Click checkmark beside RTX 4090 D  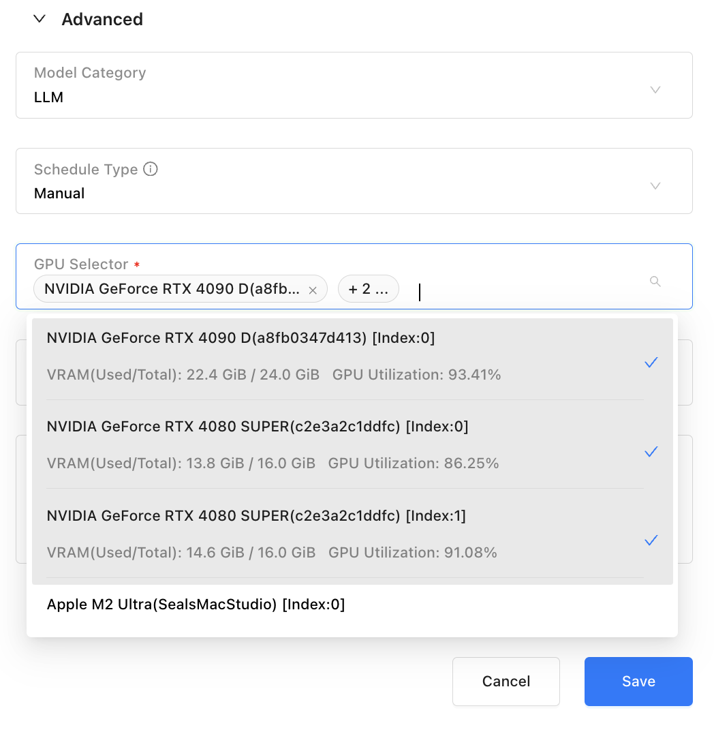pyautogui.click(x=651, y=363)
